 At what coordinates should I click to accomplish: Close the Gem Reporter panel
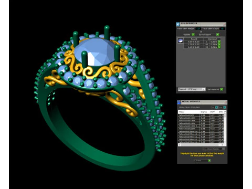point(224,24)
